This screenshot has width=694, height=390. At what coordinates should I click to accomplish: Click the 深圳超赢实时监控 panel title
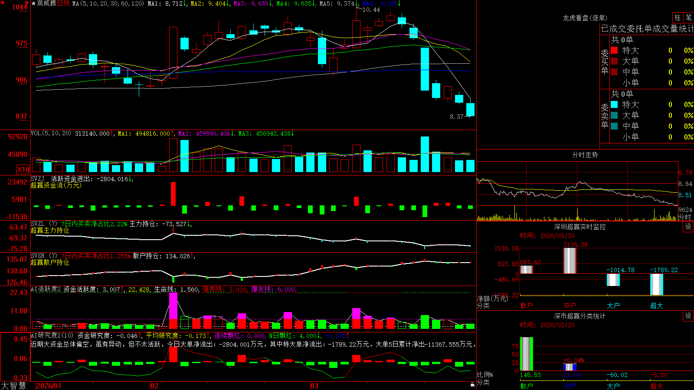tap(579, 227)
